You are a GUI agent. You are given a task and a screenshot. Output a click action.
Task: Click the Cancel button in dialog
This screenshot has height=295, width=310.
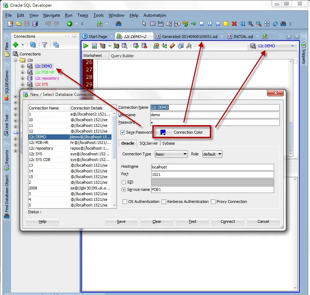(x=263, y=221)
